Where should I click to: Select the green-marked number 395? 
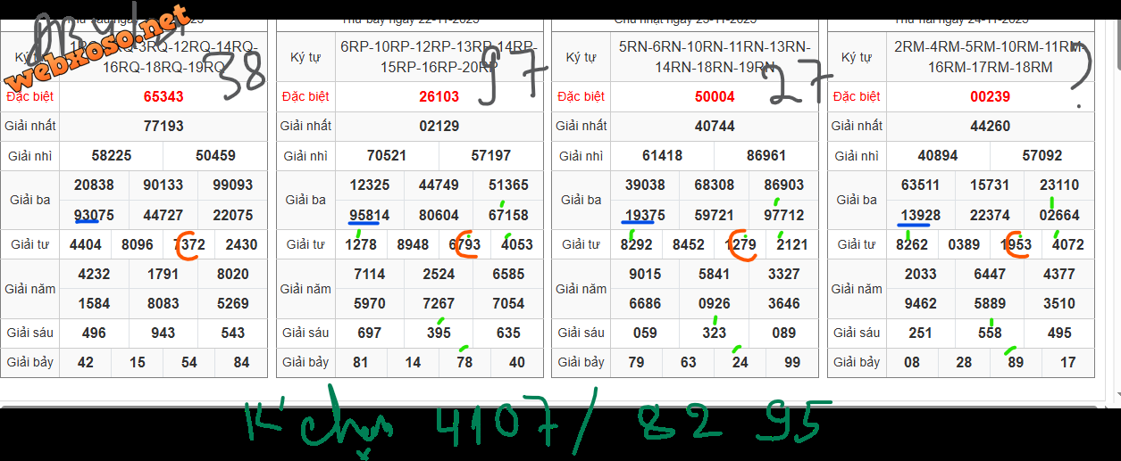(439, 333)
